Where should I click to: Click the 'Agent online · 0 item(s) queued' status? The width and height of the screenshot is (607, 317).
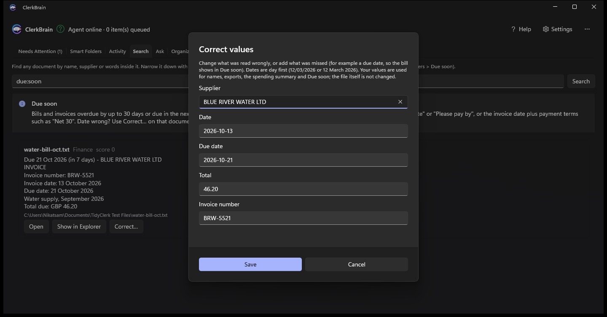pyautogui.click(x=109, y=29)
